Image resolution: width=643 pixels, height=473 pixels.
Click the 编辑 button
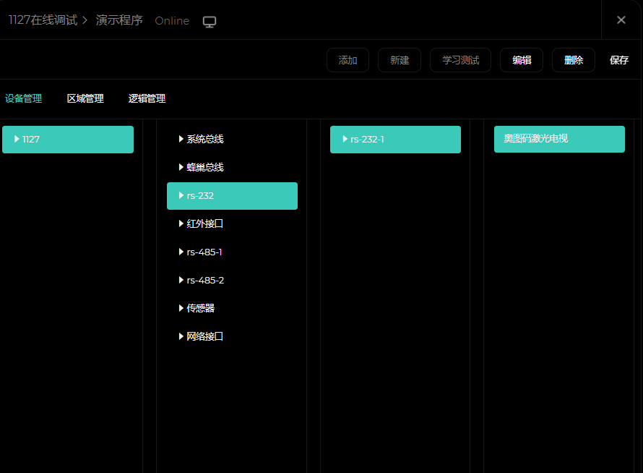point(522,60)
